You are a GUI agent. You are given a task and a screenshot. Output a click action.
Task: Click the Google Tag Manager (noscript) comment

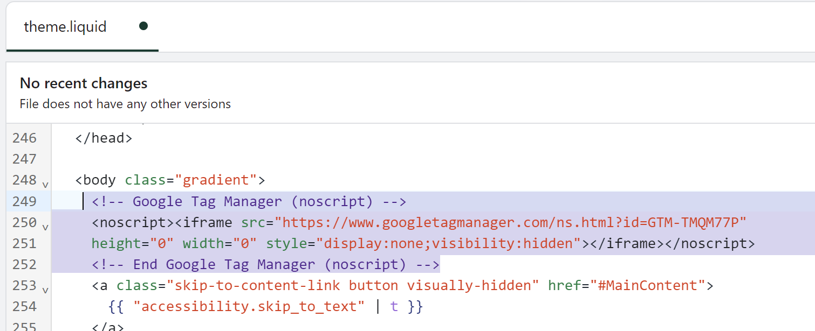pos(249,201)
